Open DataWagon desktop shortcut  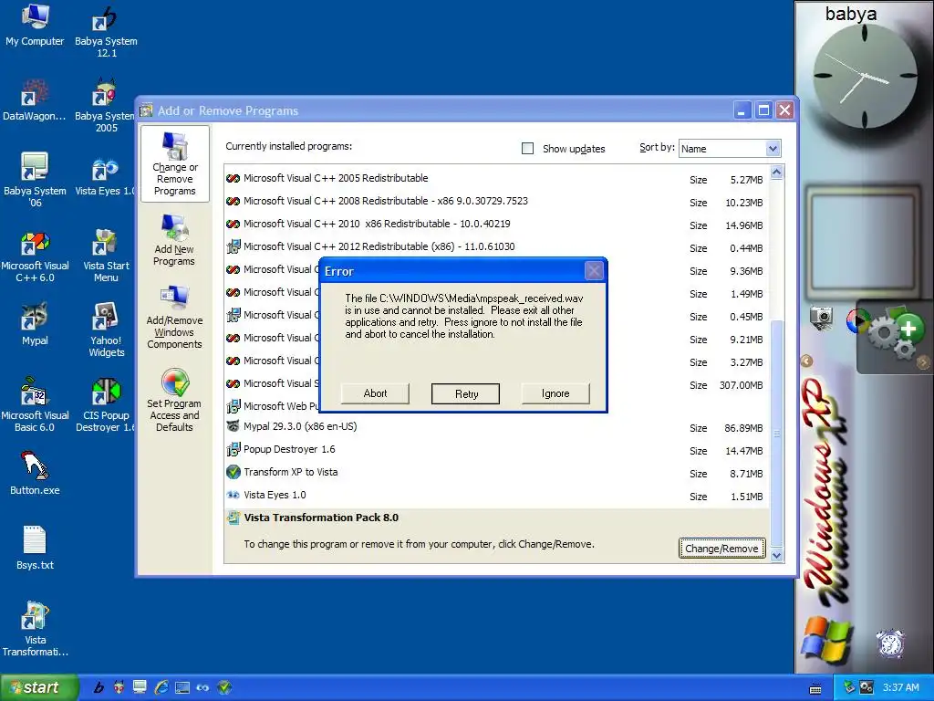tap(35, 99)
